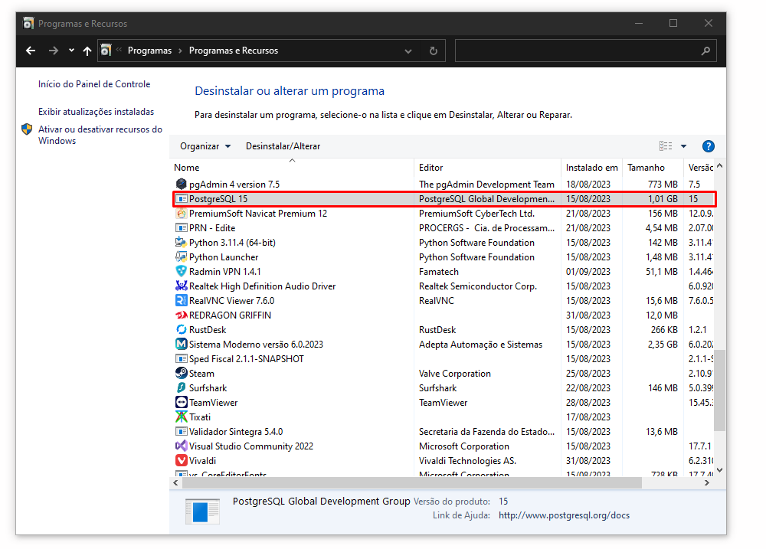Image resolution: width=766 pixels, height=549 pixels.
Task: Open the Organizar dropdown menu
Action: click(205, 146)
